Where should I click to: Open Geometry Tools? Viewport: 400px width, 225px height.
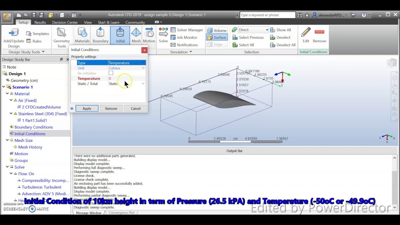click(62, 37)
